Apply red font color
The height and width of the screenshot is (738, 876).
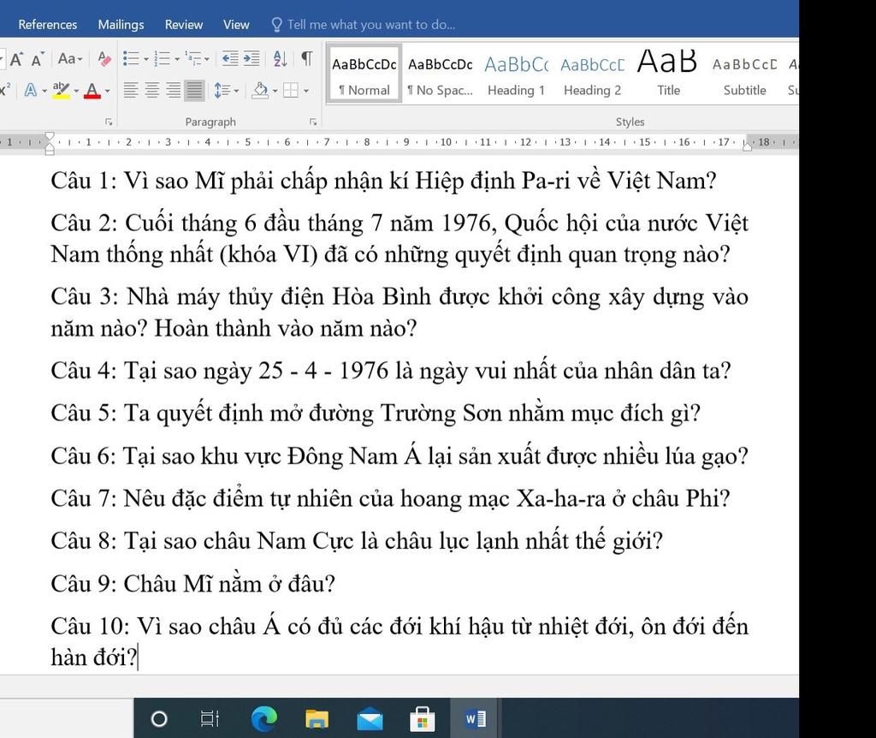pos(92,90)
